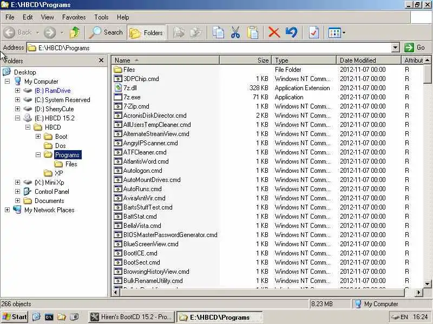433x324 pixels.
Task: Select the XP folder in tree
Action: click(x=58, y=173)
